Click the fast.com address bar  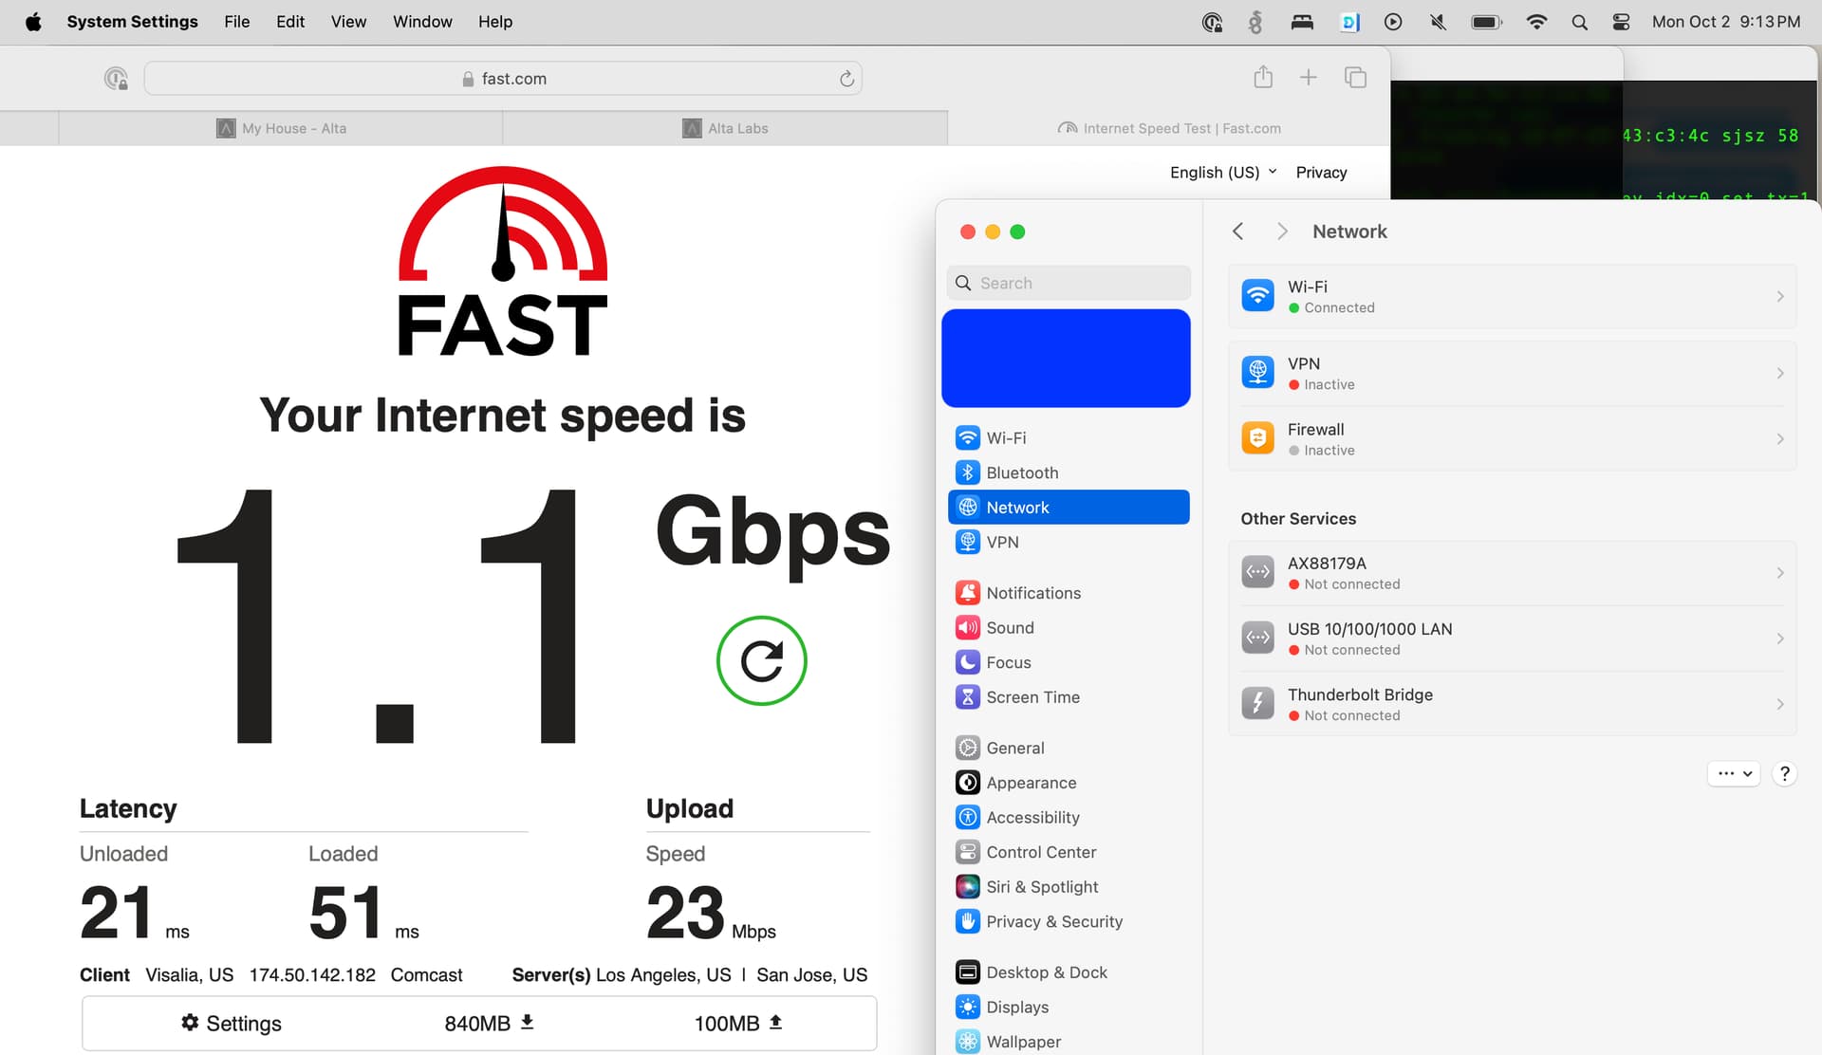click(503, 79)
